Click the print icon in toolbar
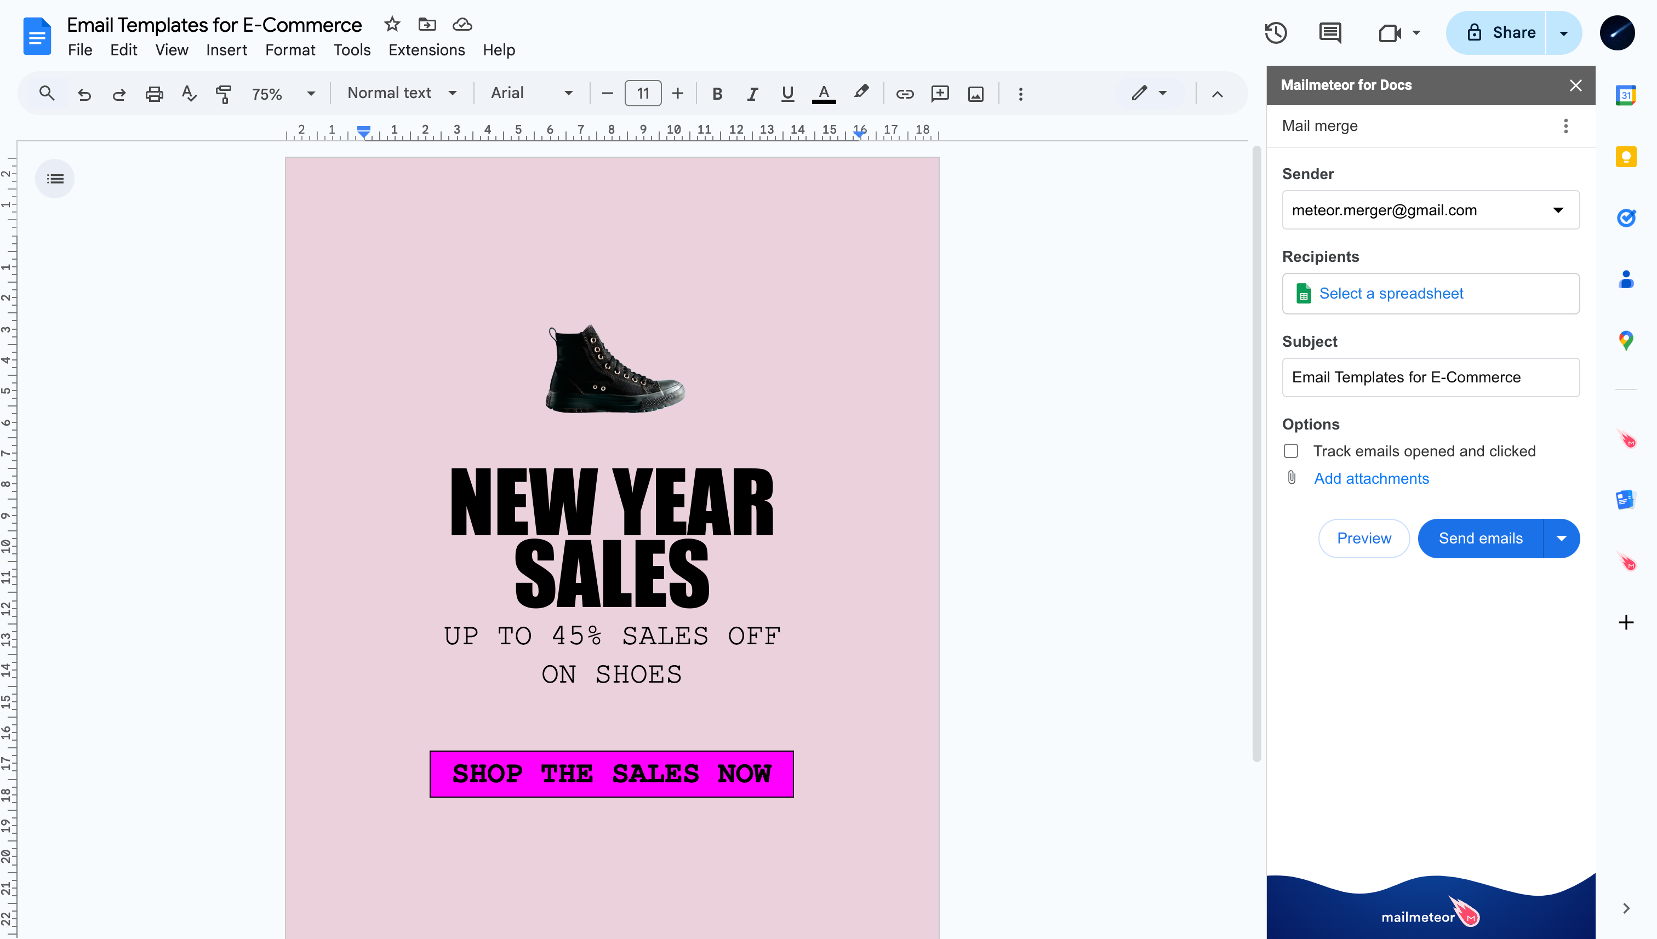The height and width of the screenshot is (939, 1657). [152, 92]
